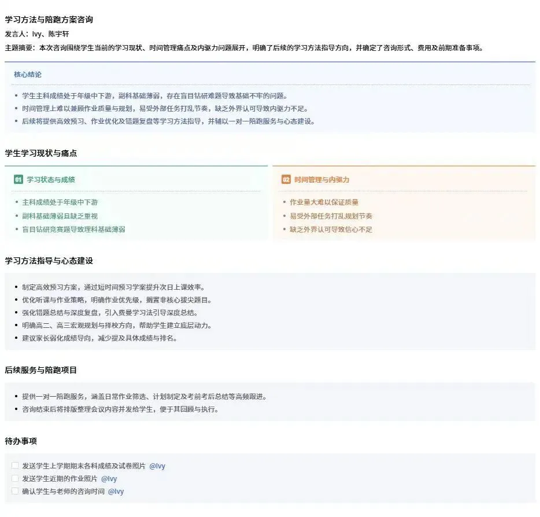Viewport: 540px width, 517px height.
Task: Click the item 缺乏外界认可导致信心不足
Action: click(x=331, y=230)
